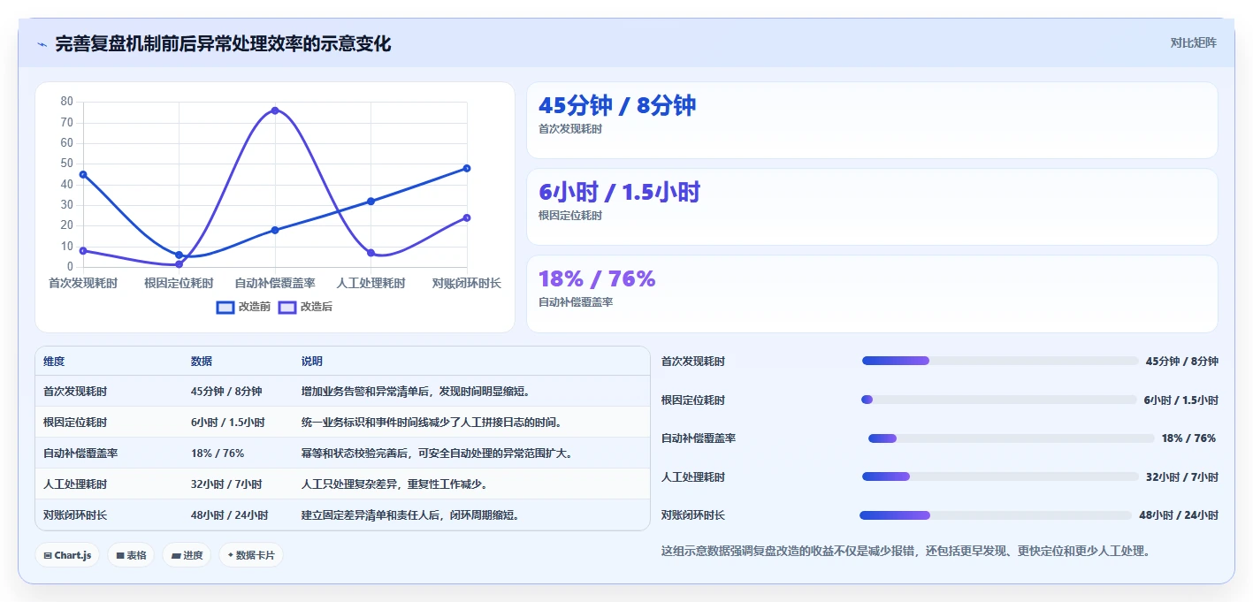Click the 说明 table column header
The image size is (1253, 602).
click(312, 362)
